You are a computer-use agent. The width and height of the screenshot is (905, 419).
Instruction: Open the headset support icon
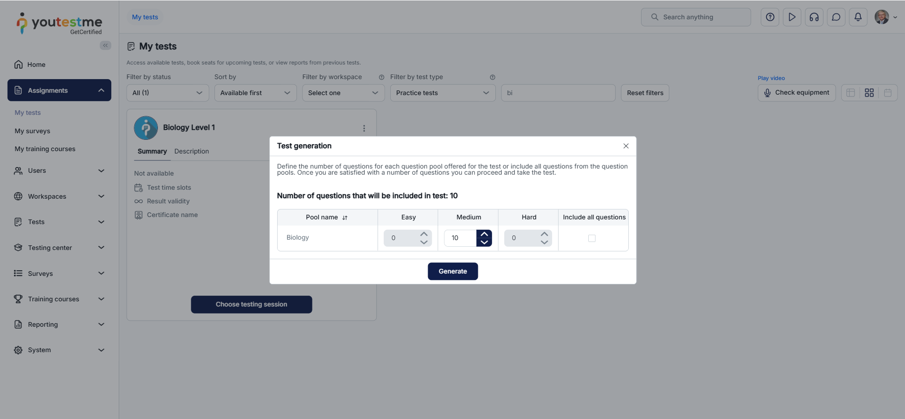[x=814, y=17]
